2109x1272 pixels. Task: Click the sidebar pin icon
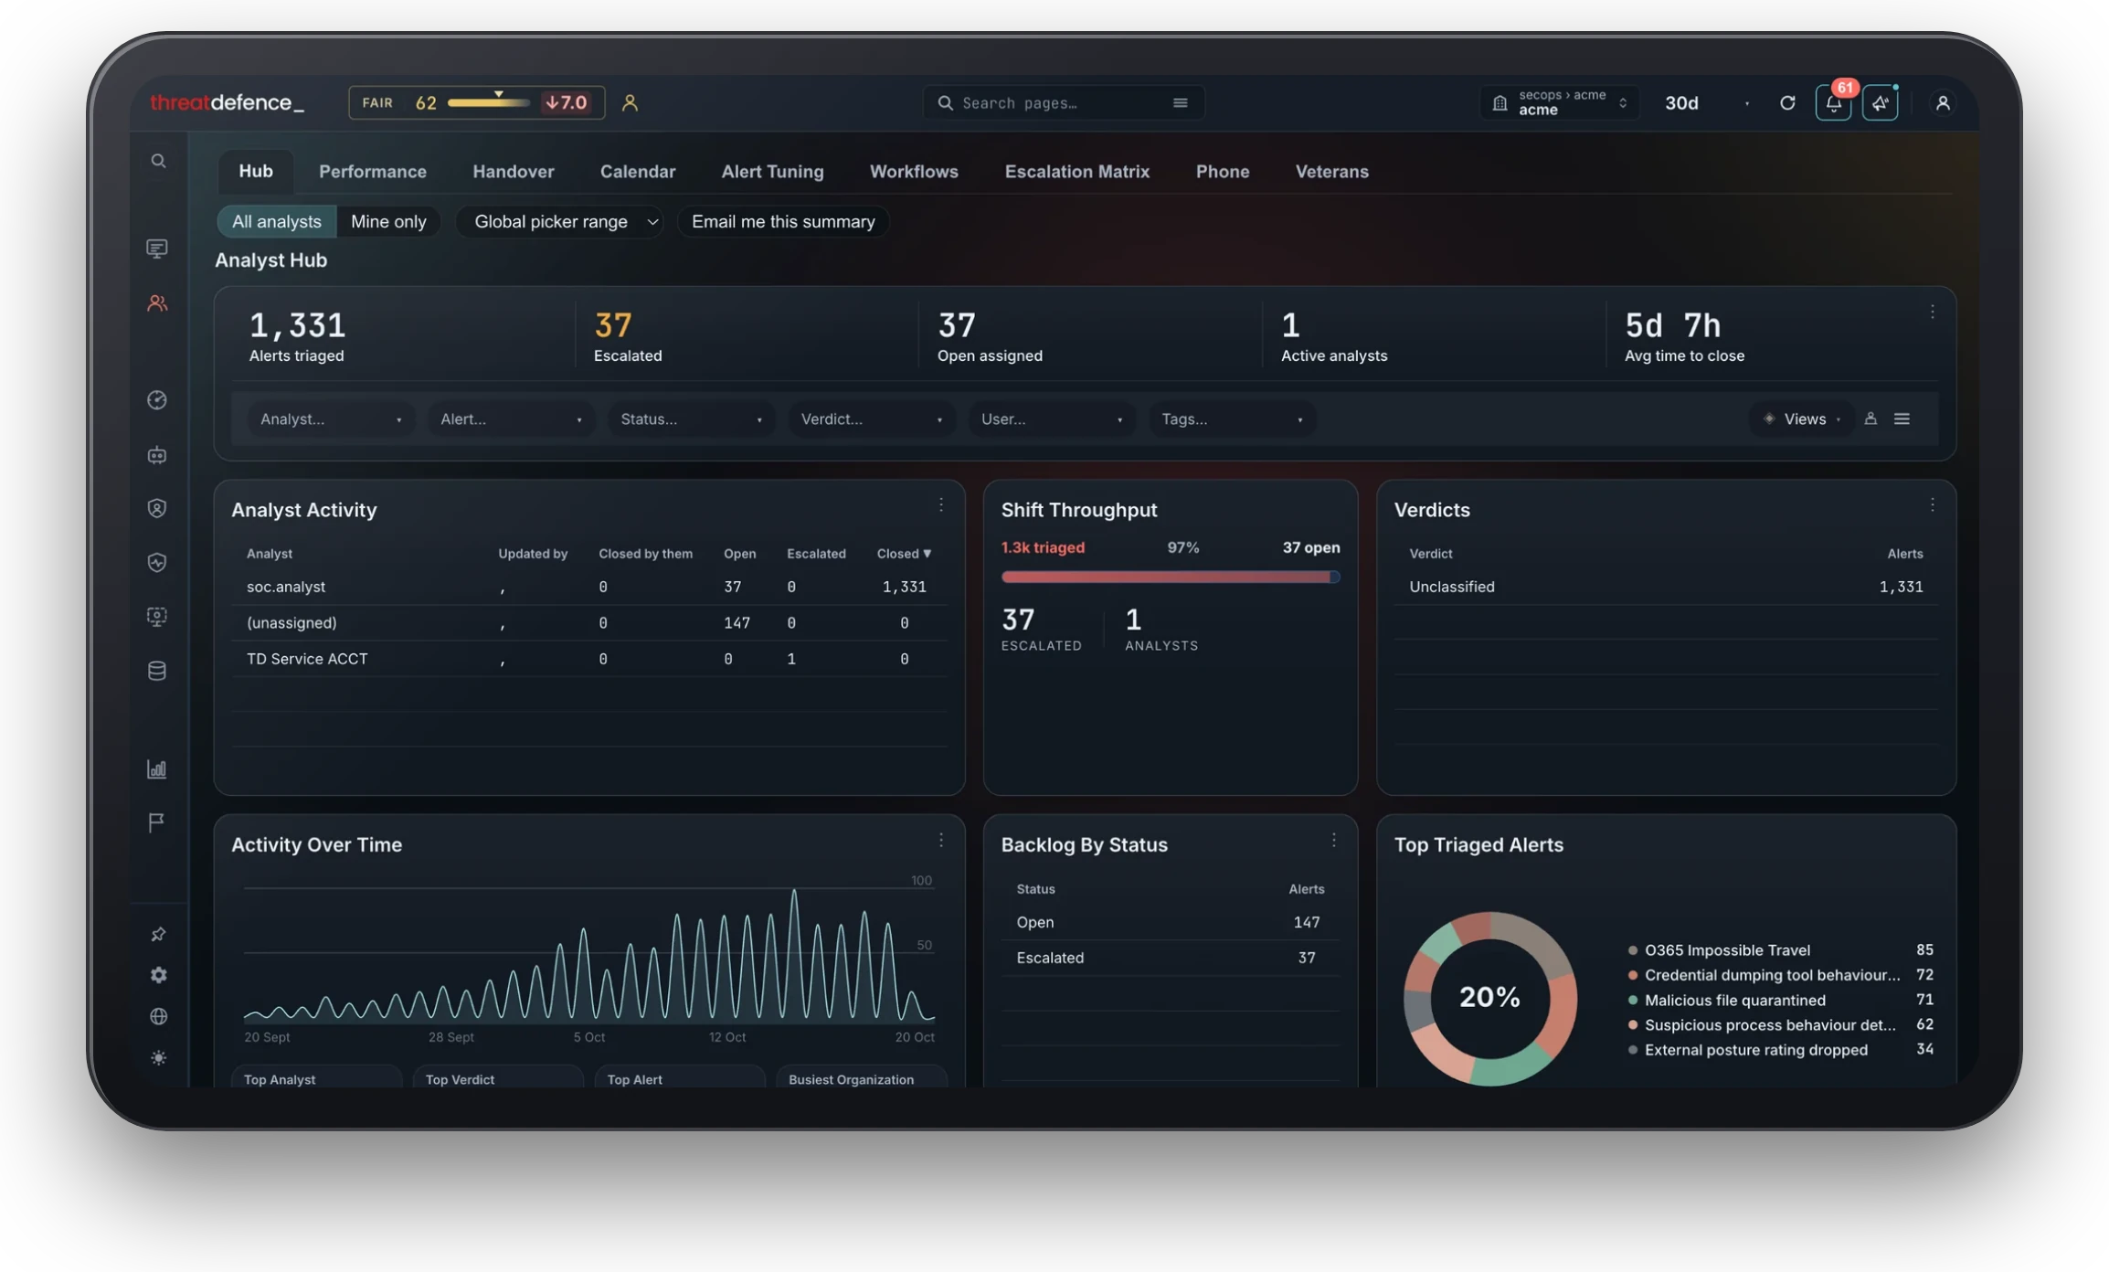[158, 934]
